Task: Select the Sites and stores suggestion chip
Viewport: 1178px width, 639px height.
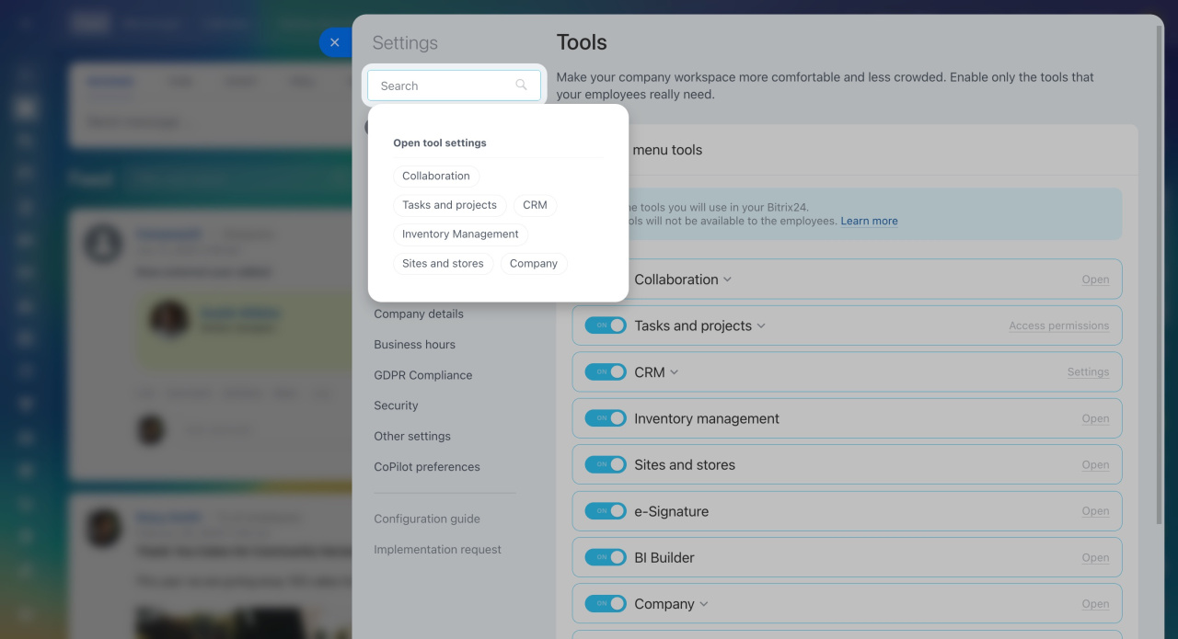Action: click(x=443, y=263)
